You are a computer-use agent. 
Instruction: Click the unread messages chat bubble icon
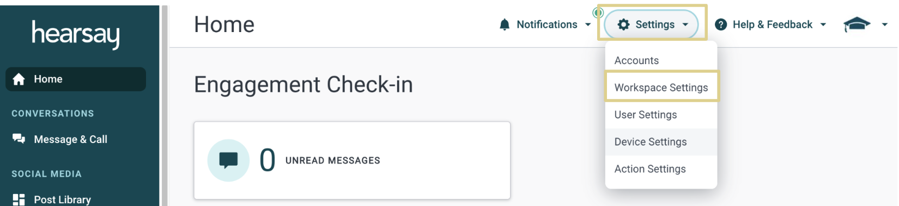click(228, 160)
